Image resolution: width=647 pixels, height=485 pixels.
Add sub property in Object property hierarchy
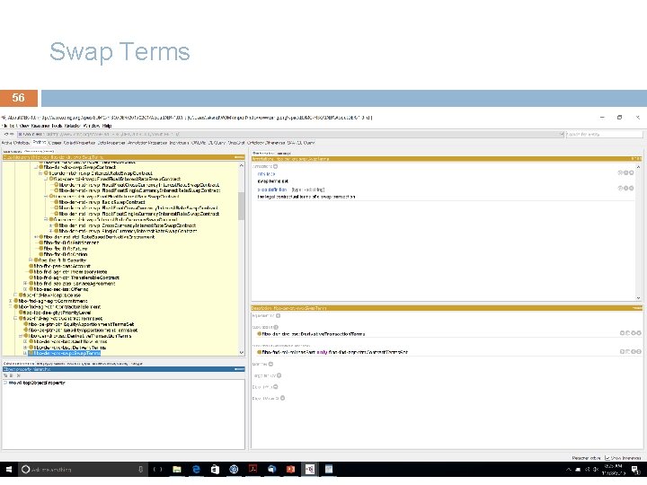coord(5,375)
